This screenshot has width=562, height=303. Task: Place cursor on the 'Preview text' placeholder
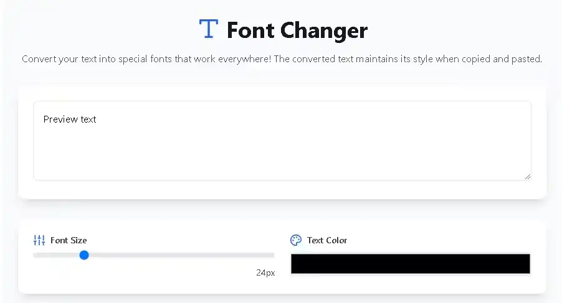click(x=70, y=119)
